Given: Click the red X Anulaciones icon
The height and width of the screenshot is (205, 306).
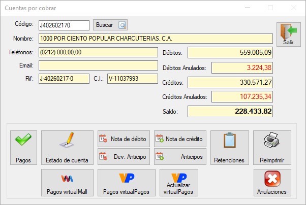Looking at the screenshot, I should [272, 179].
